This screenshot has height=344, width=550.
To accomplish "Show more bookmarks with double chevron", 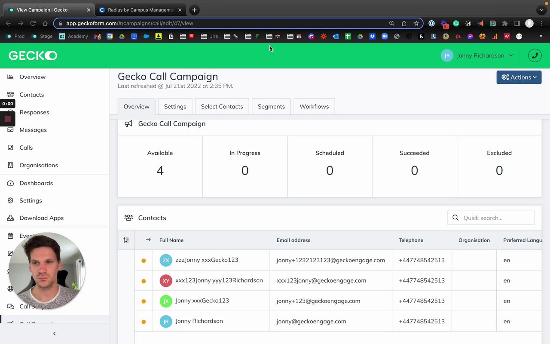I will click(x=541, y=37).
